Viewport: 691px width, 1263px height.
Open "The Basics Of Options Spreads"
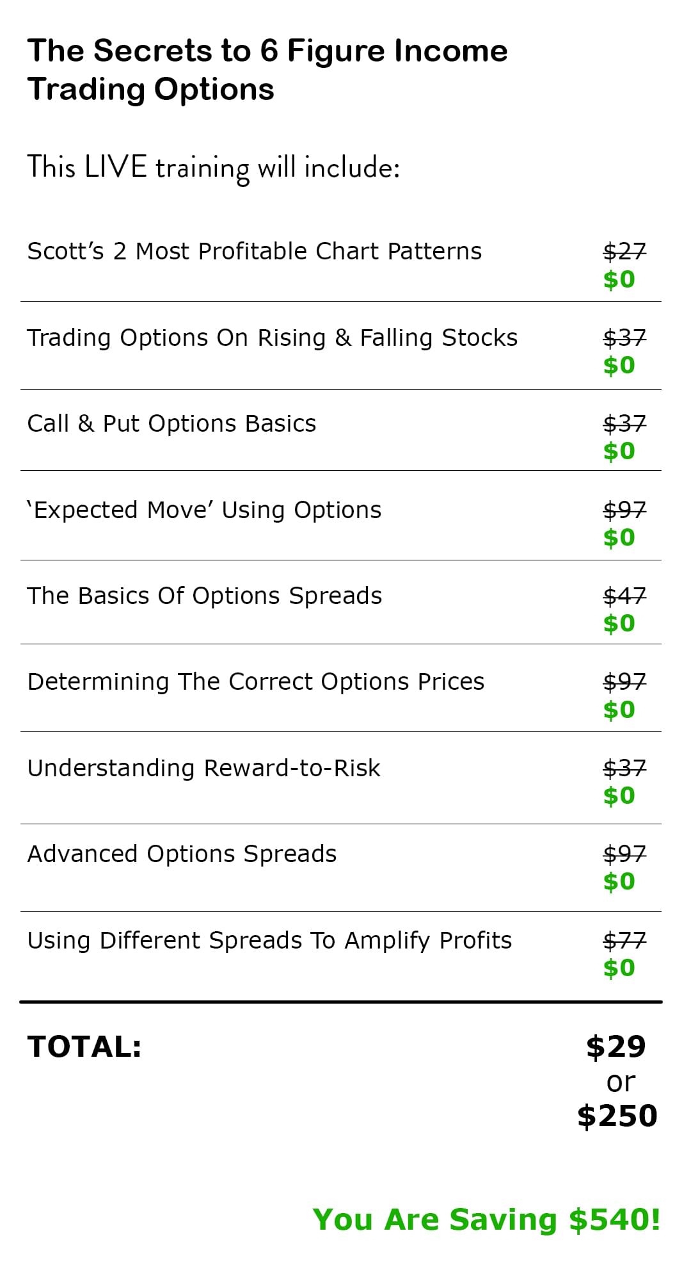[204, 596]
